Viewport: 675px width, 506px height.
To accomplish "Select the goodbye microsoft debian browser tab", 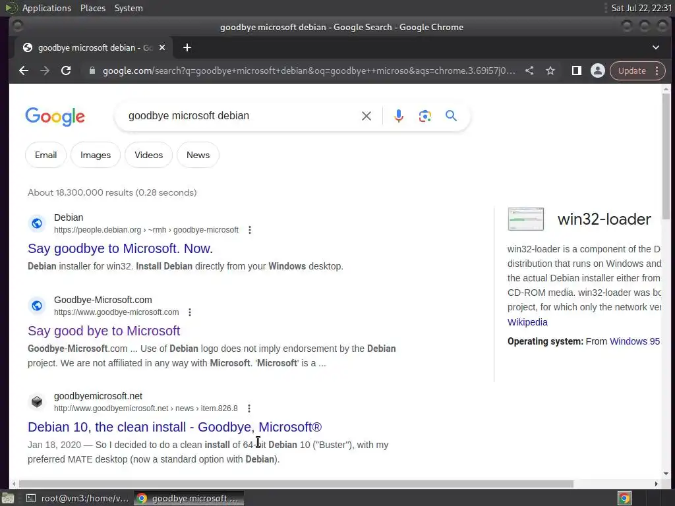I will 94,47.
